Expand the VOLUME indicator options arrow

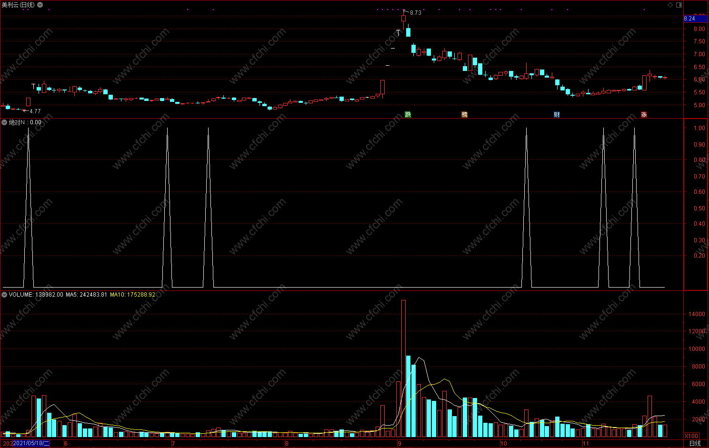[4, 295]
